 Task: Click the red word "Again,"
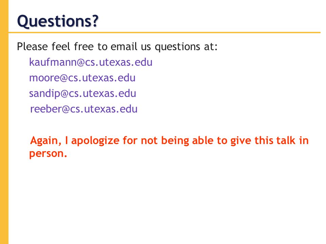tap(46, 141)
